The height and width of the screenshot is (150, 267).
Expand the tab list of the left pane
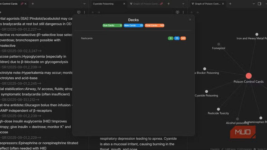[85, 4]
